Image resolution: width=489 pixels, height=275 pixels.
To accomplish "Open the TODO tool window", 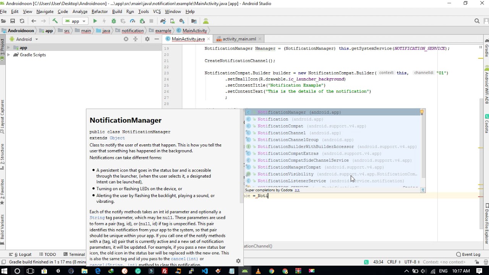I will (47, 254).
